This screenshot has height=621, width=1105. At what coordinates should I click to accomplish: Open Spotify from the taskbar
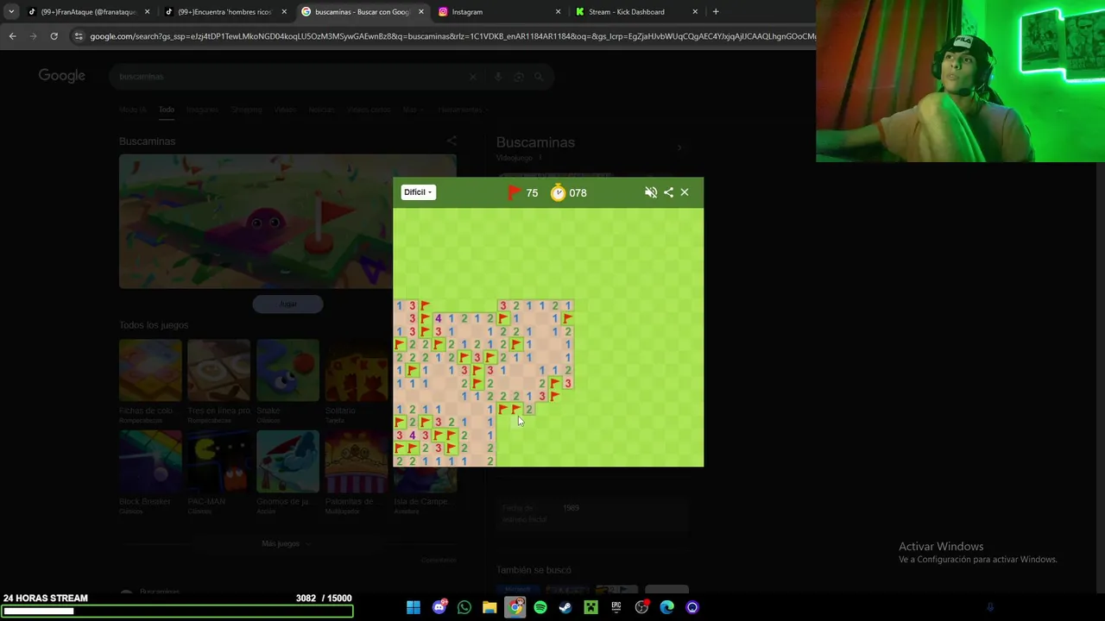pos(540,607)
